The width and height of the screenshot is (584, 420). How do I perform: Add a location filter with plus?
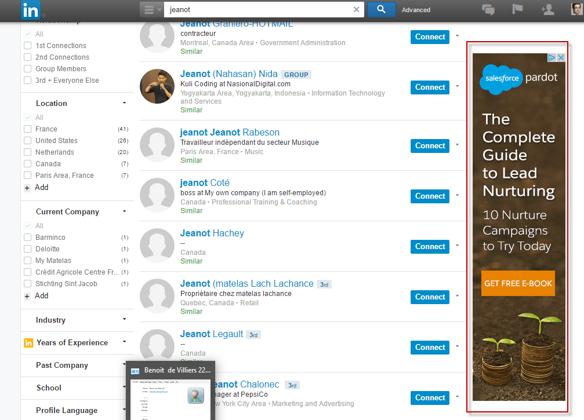27,188
